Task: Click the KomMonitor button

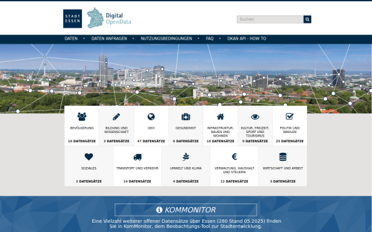Action: point(186,210)
